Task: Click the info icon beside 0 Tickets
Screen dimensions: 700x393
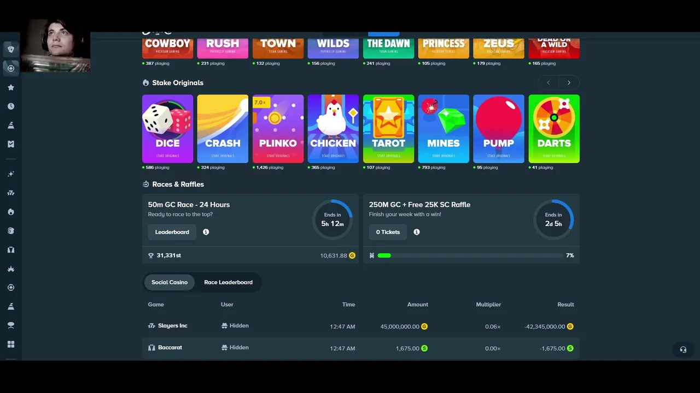Action: [417, 232]
